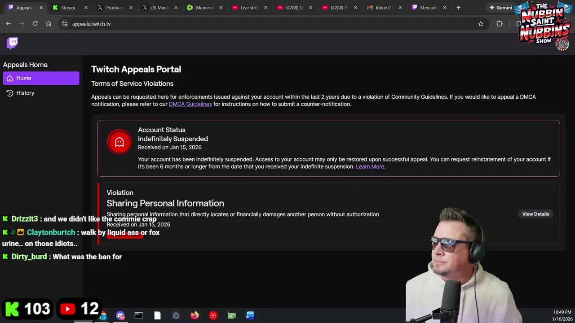Click the site information icon in the address bar

(64, 24)
